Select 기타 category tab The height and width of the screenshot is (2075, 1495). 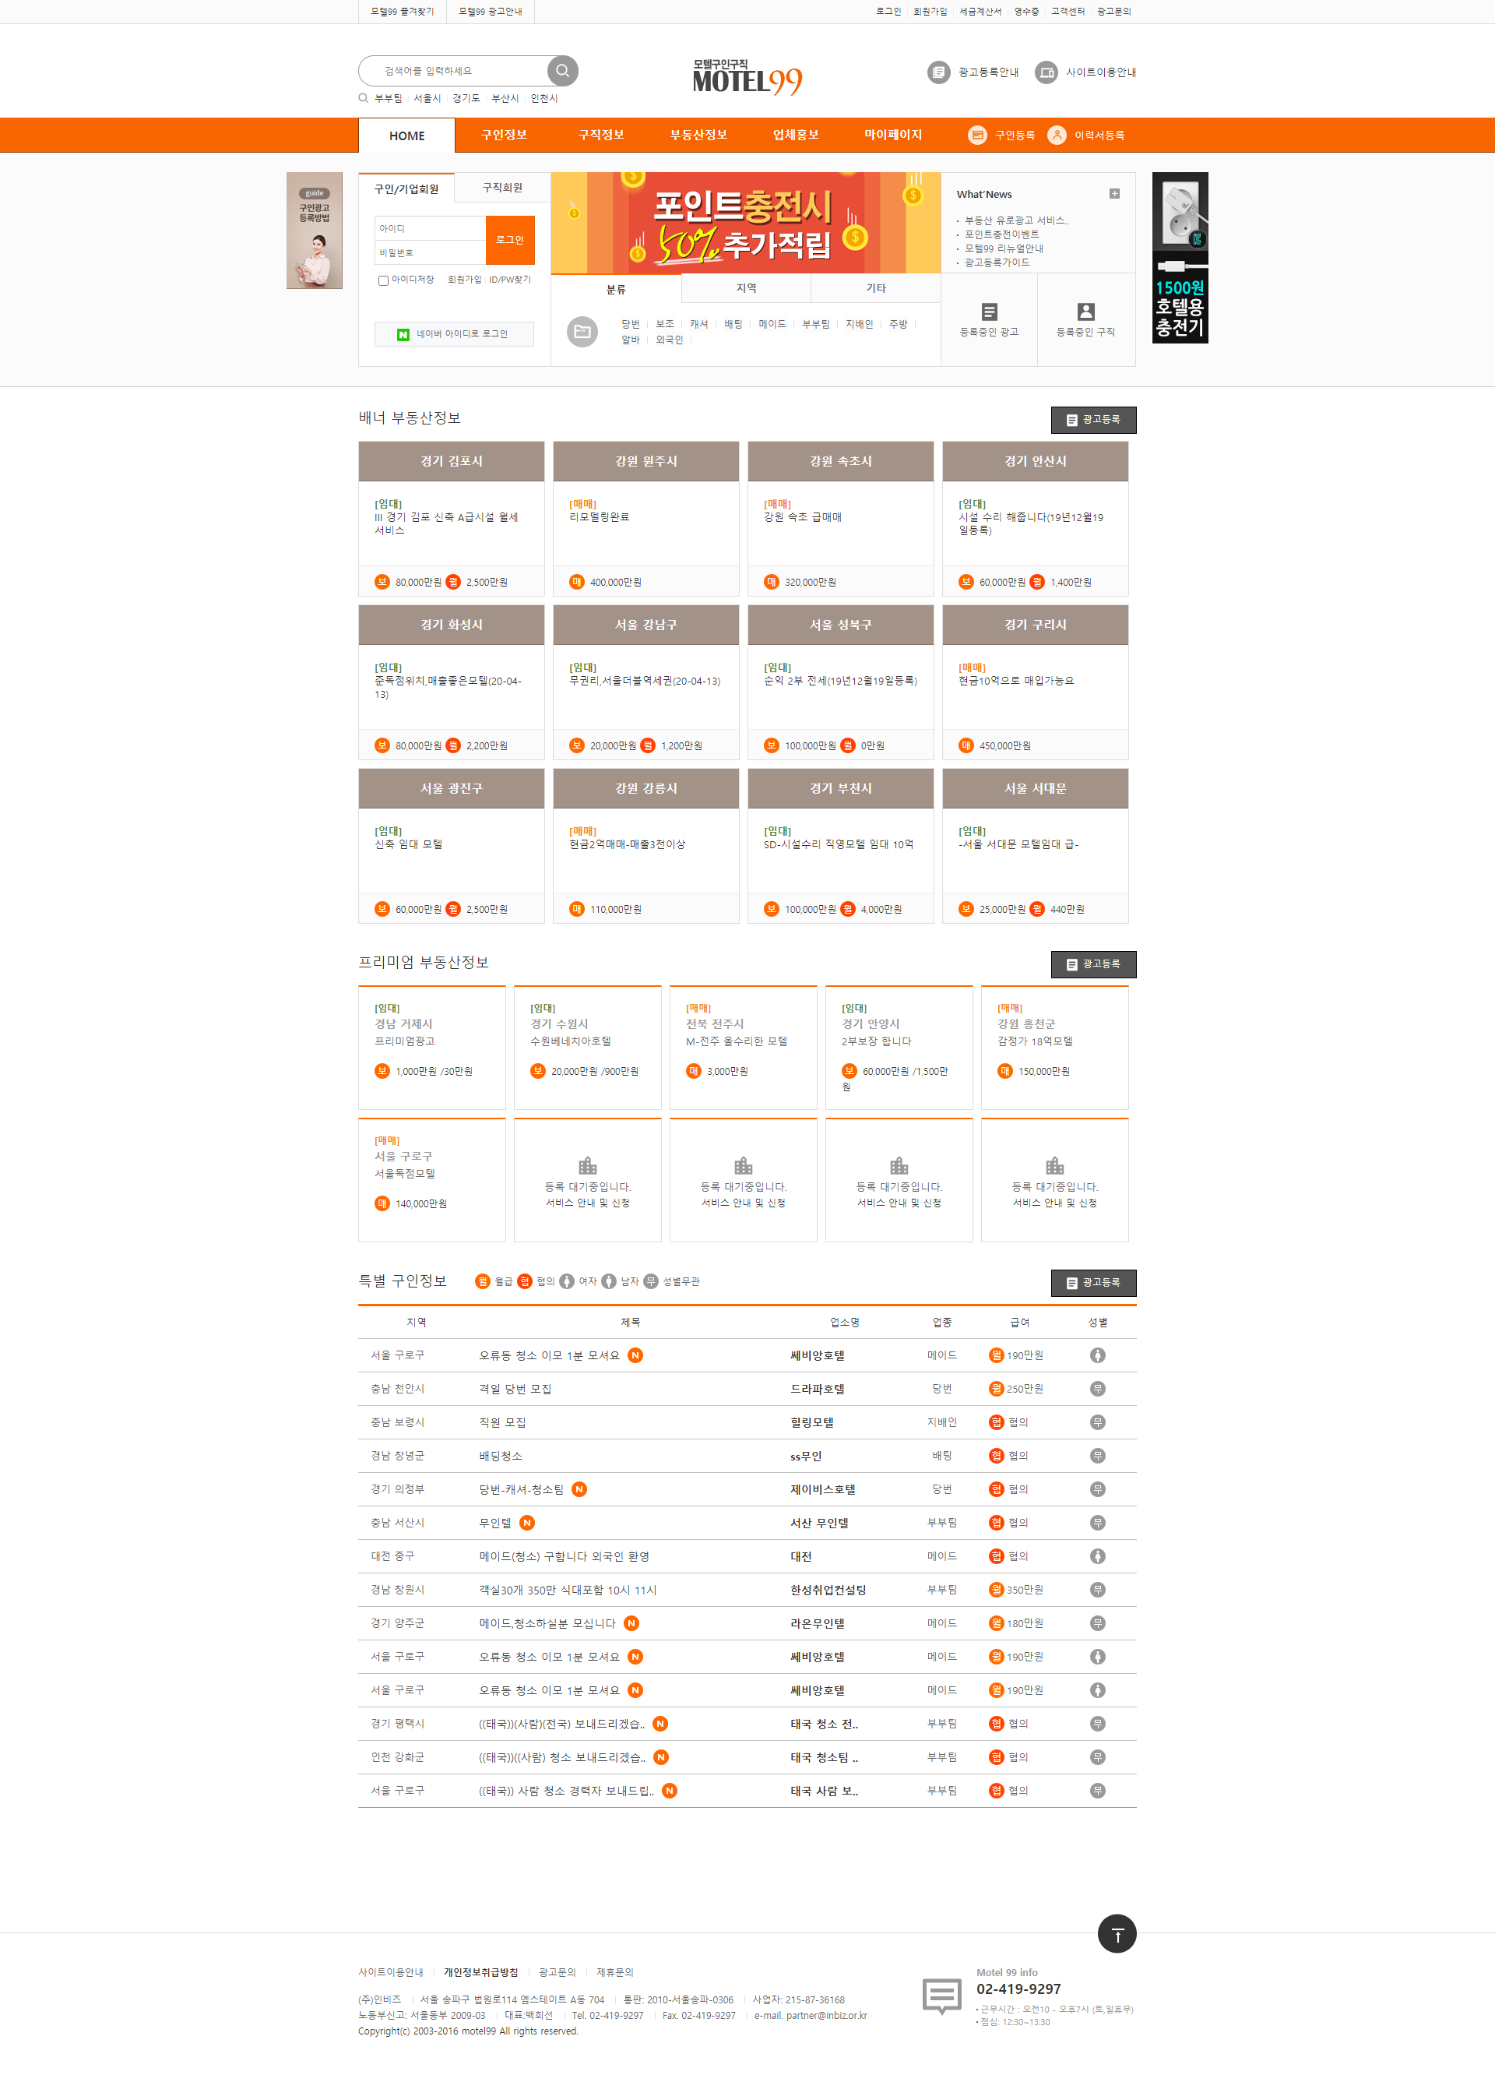point(875,288)
